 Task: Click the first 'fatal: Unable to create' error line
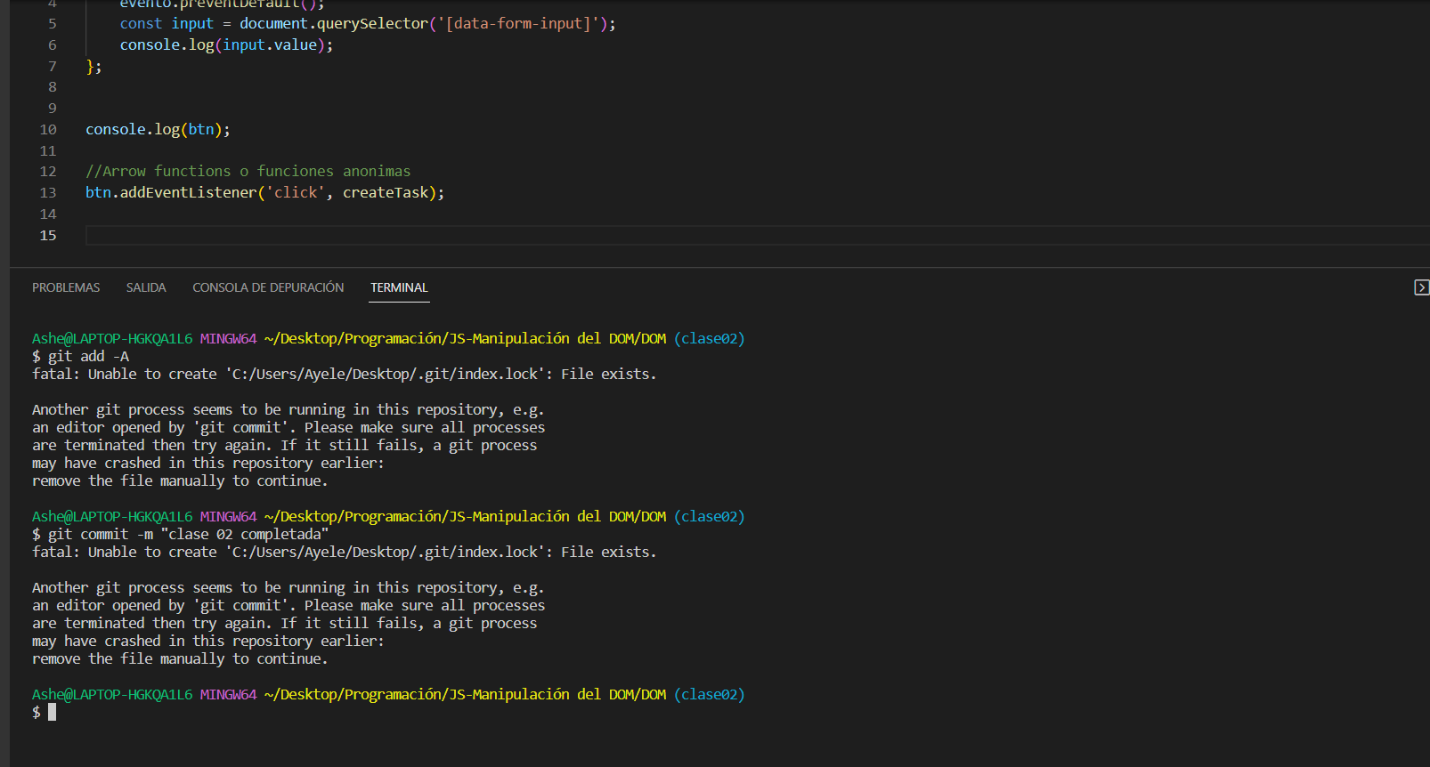click(344, 374)
